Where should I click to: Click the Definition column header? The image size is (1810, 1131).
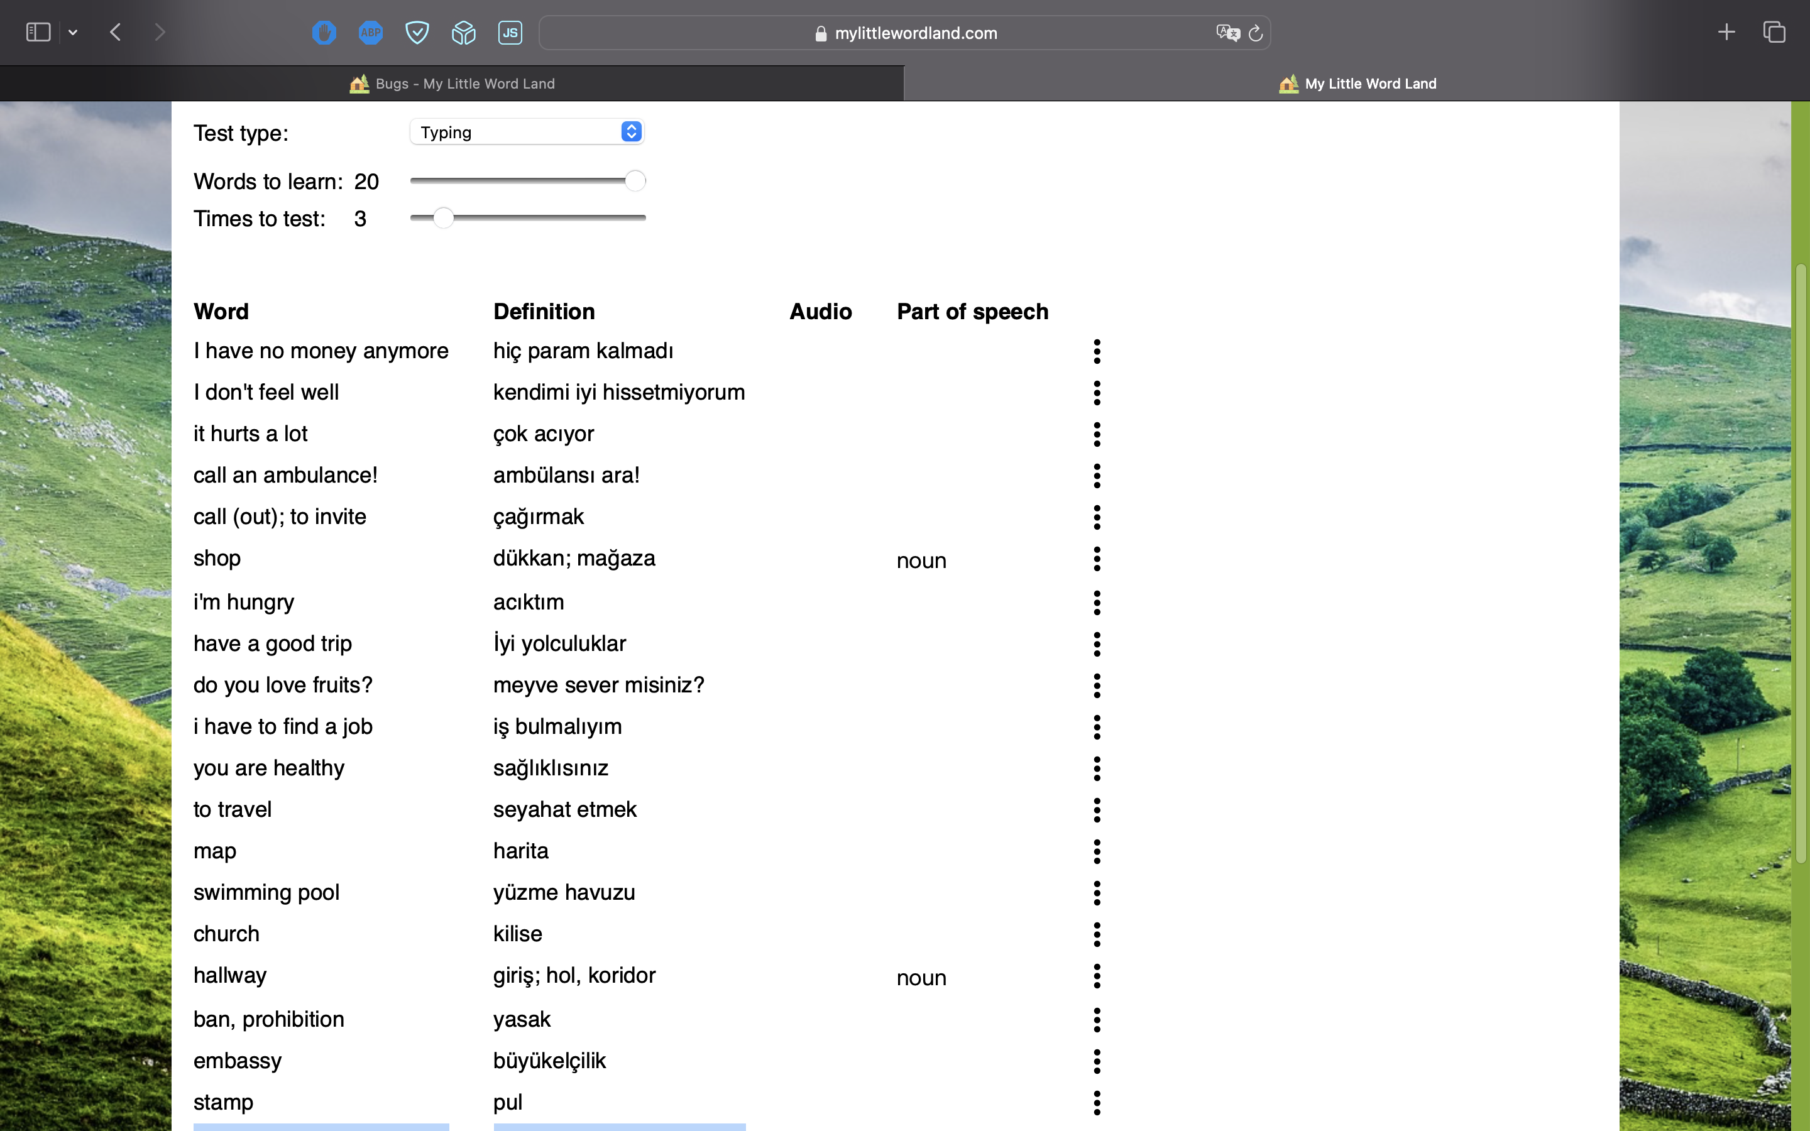point(544,312)
